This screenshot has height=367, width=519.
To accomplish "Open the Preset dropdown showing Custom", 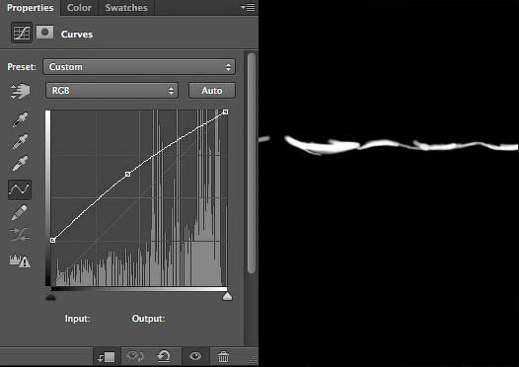I will 139,67.
